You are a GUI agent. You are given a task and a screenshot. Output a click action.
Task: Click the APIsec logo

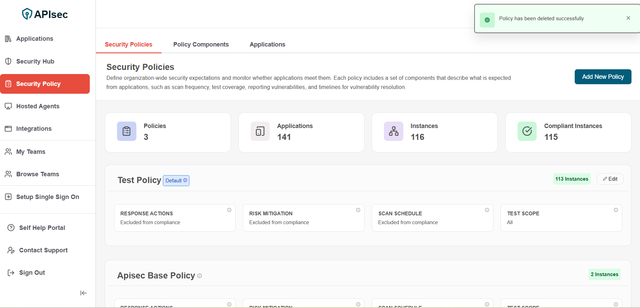(x=45, y=14)
